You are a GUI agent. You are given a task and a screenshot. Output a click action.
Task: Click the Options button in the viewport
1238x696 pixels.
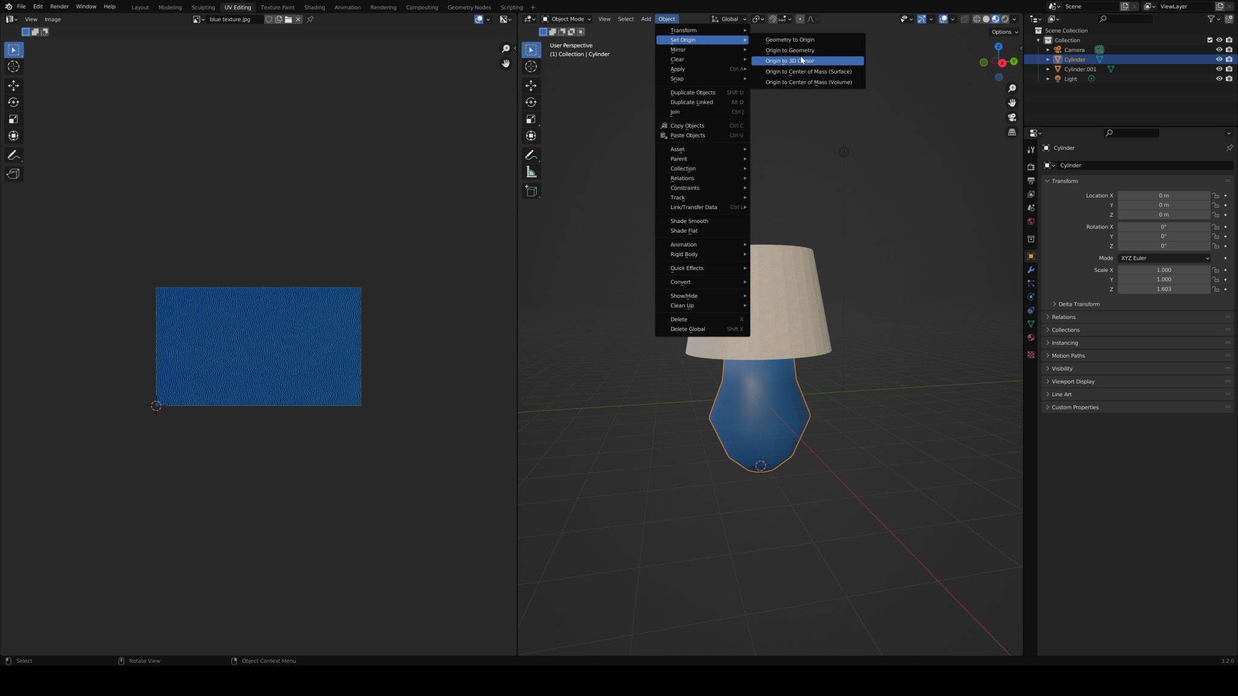[x=1003, y=31]
